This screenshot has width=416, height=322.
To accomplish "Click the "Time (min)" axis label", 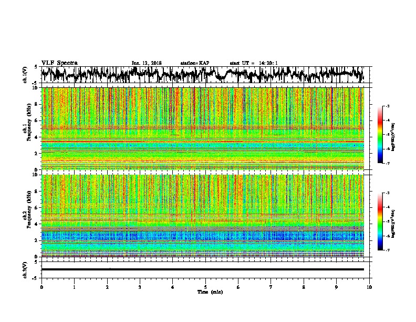I will [210, 292].
